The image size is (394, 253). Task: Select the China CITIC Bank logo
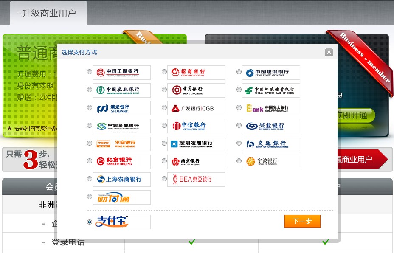point(196,126)
